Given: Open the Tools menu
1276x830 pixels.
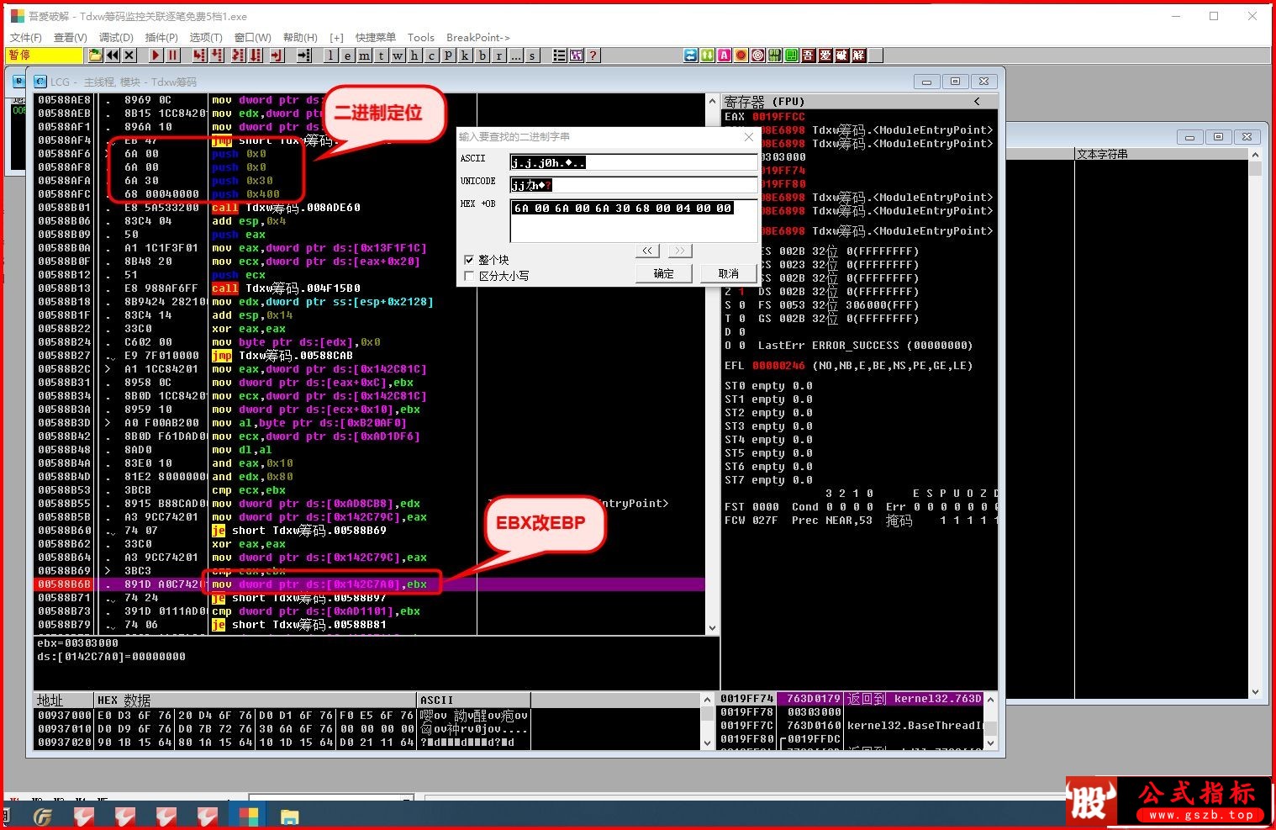Looking at the screenshot, I should coord(420,38).
